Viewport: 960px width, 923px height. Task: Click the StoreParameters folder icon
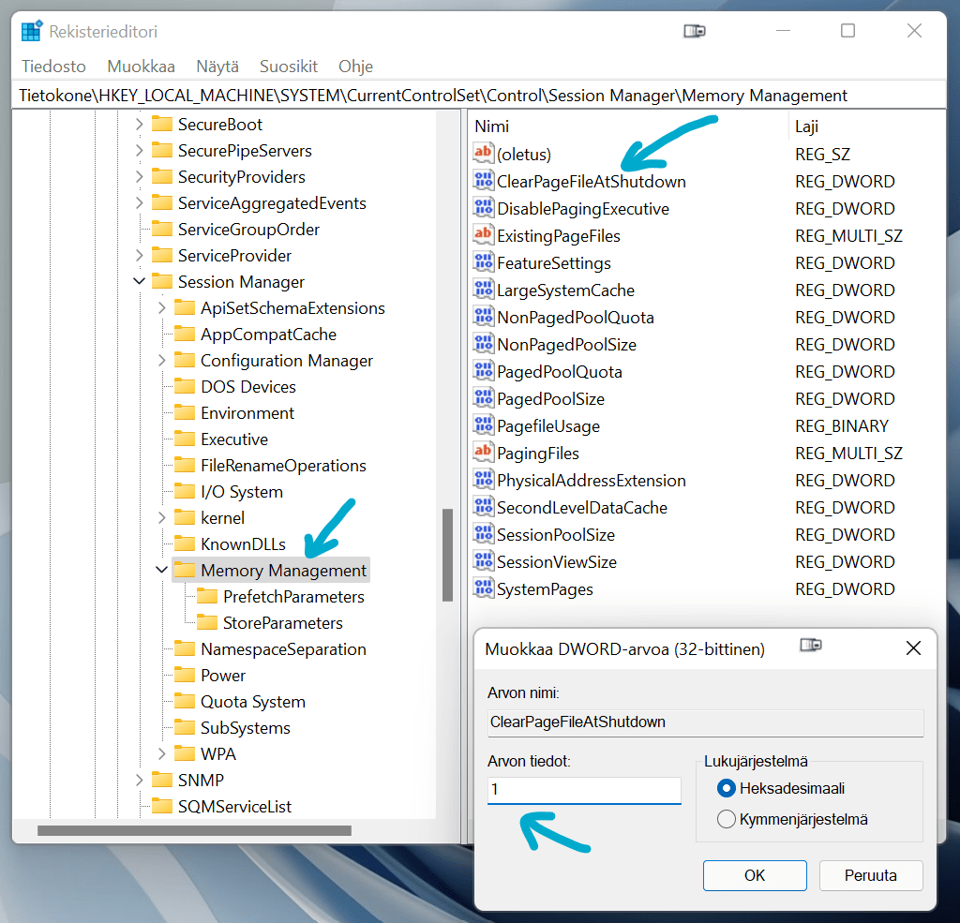[207, 622]
